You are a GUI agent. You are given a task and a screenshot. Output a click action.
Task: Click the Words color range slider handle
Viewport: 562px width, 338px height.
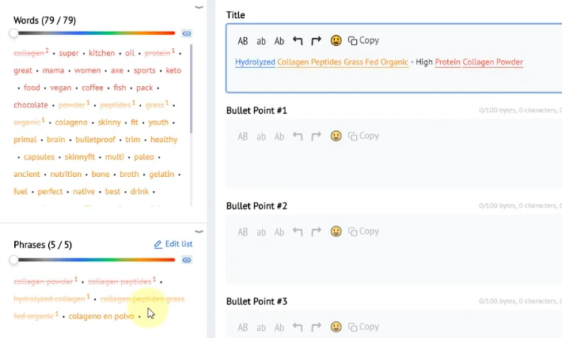point(13,33)
